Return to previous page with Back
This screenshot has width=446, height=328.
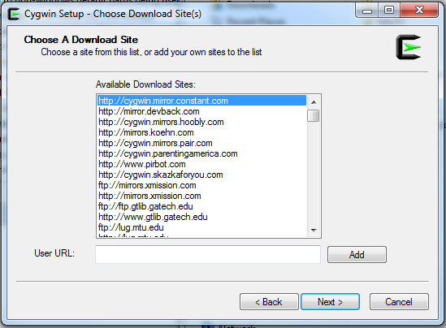tap(269, 301)
